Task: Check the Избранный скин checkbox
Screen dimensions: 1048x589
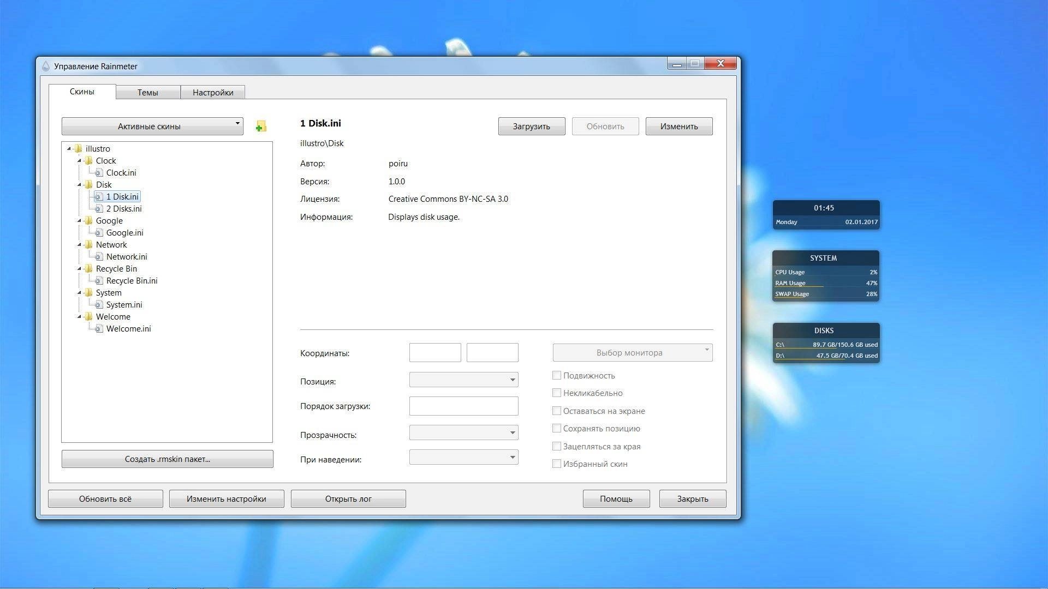Action: click(557, 464)
